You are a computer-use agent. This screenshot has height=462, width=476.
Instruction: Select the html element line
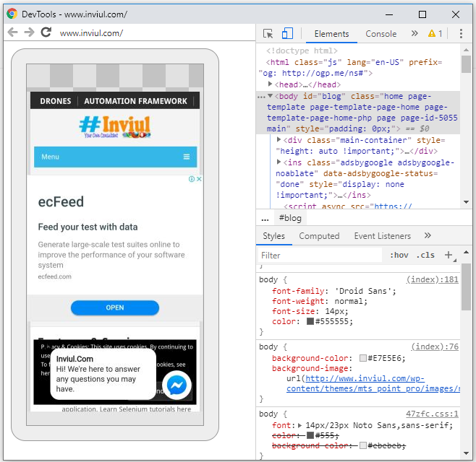(350, 68)
